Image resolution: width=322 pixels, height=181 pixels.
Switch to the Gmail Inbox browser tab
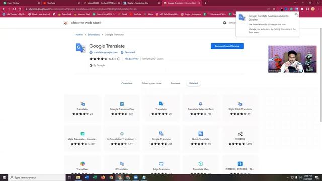[x=101, y=3]
